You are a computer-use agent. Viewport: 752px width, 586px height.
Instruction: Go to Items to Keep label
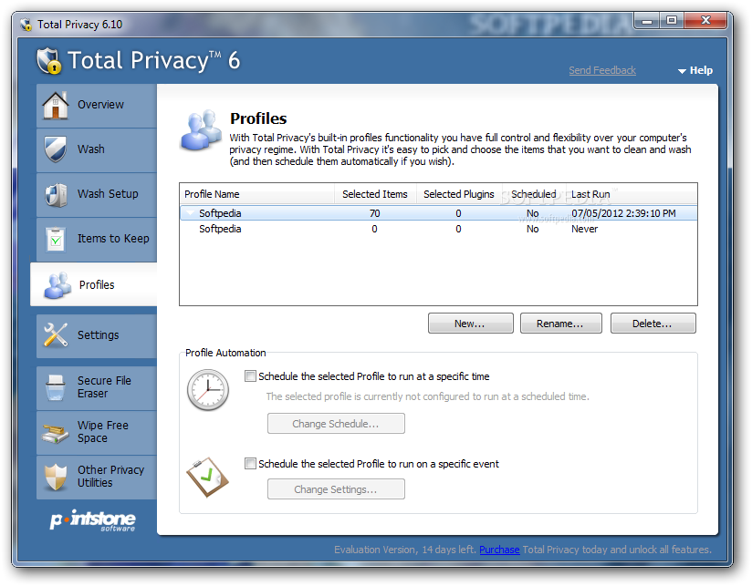tap(113, 239)
